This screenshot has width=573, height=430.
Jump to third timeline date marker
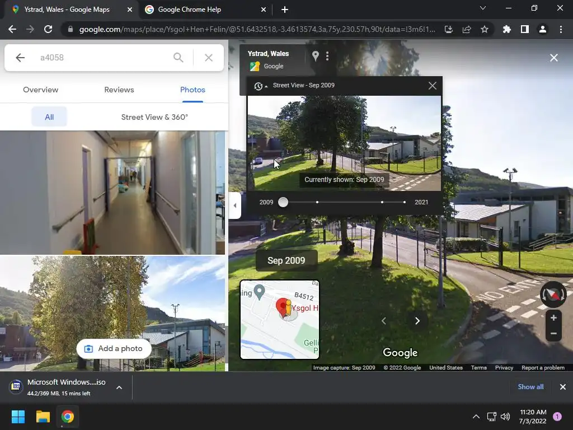pyautogui.click(x=382, y=202)
